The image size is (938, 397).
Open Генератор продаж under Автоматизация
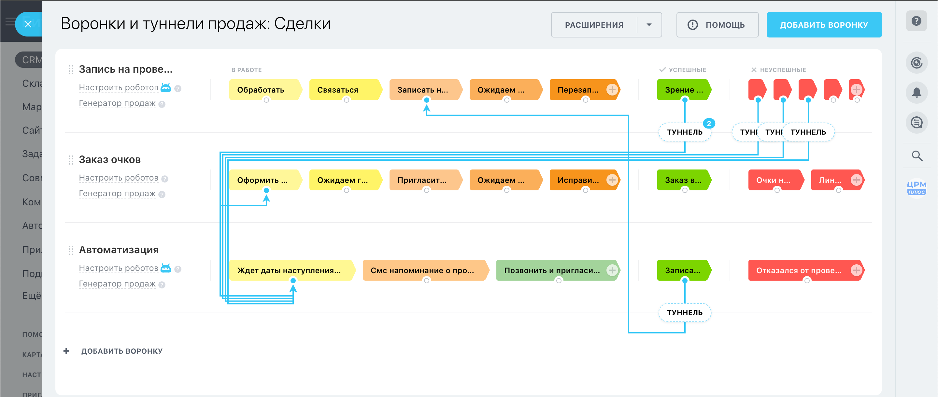(x=117, y=284)
